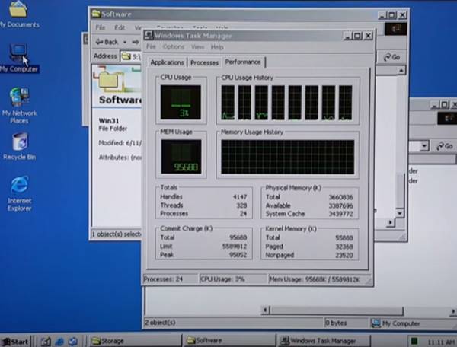Open the Task Manager Options menu
Screen dimensions: 457x347
174,47
